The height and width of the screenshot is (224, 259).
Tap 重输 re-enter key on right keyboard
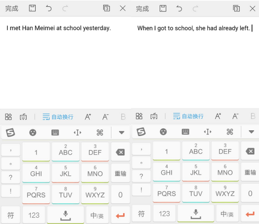click(x=250, y=172)
